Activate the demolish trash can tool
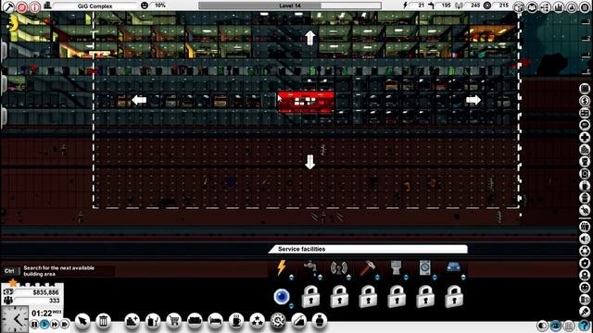593x333 pixels. pyautogui.click(x=103, y=321)
